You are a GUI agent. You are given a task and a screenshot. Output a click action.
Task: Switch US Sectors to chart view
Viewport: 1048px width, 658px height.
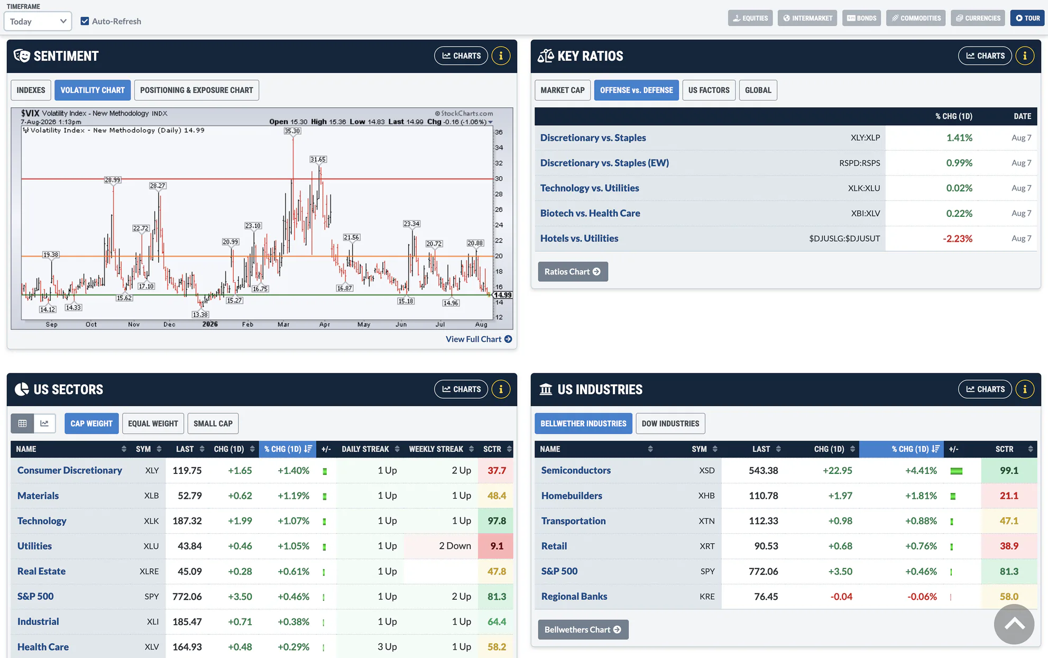[x=44, y=423]
